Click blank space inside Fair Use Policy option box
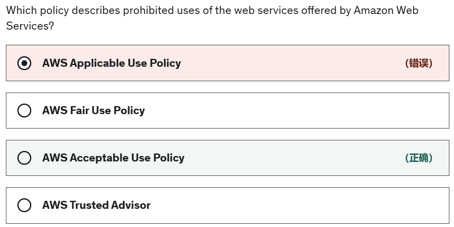Screen dimensions: 454x227 (x=296, y=111)
